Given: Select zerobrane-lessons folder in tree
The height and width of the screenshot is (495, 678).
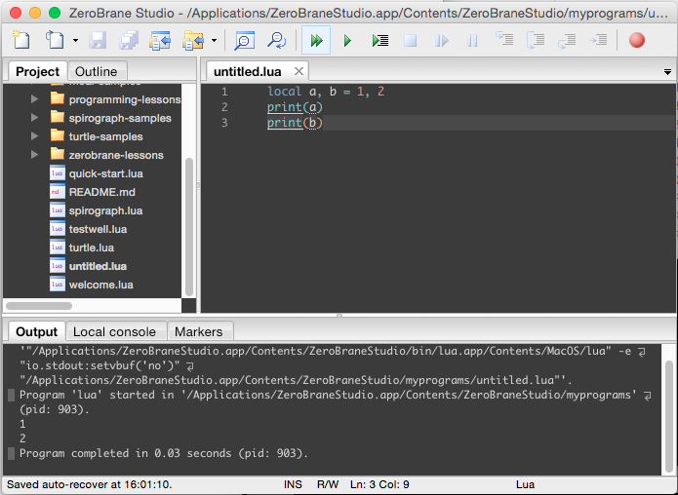Looking at the screenshot, I should point(116,156).
